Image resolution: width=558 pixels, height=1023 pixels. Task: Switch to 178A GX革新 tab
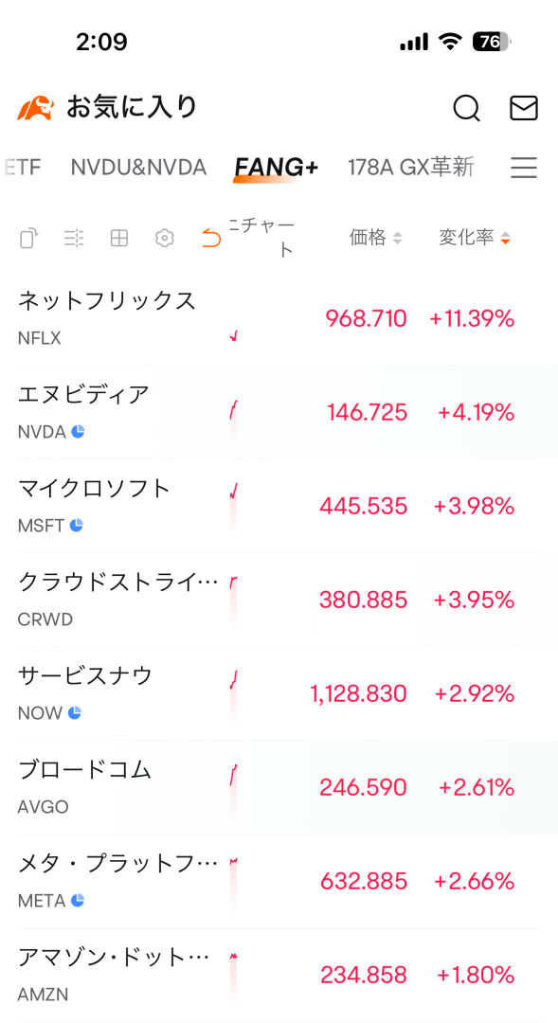pyautogui.click(x=411, y=168)
